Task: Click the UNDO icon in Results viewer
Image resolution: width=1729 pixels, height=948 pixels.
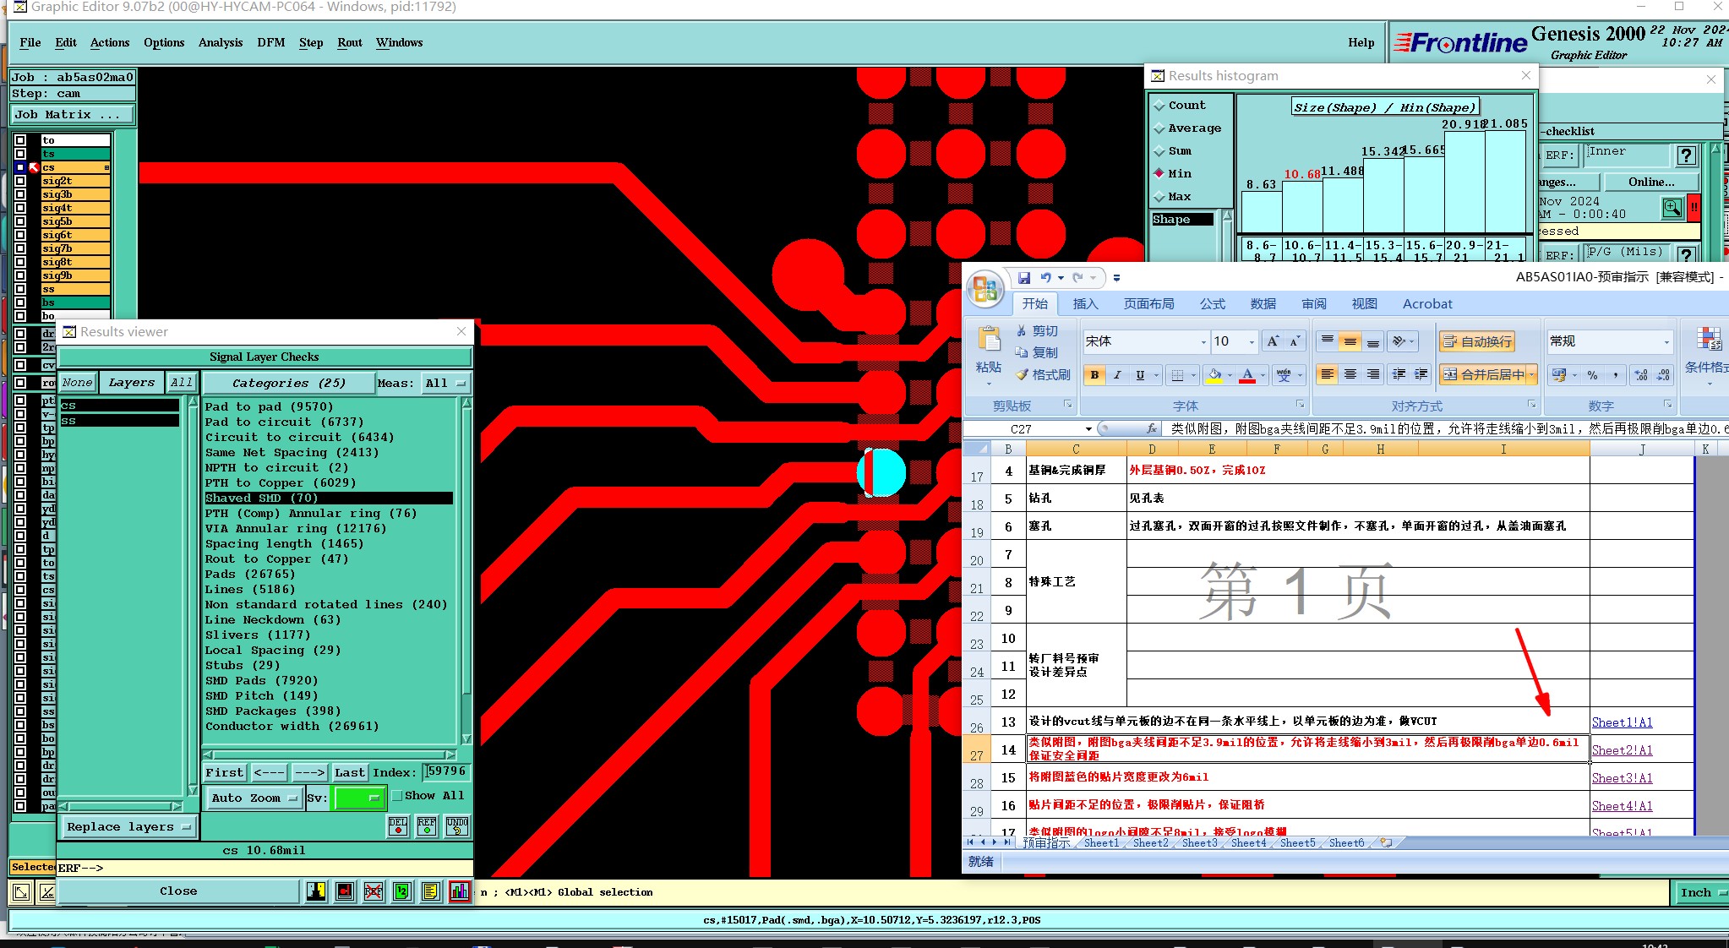Action: (457, 825)
